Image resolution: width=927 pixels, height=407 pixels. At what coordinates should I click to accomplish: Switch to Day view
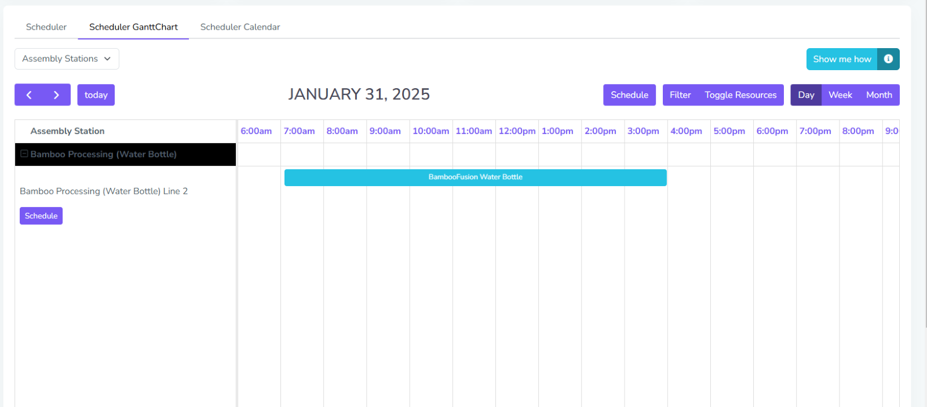coord(806,95)
